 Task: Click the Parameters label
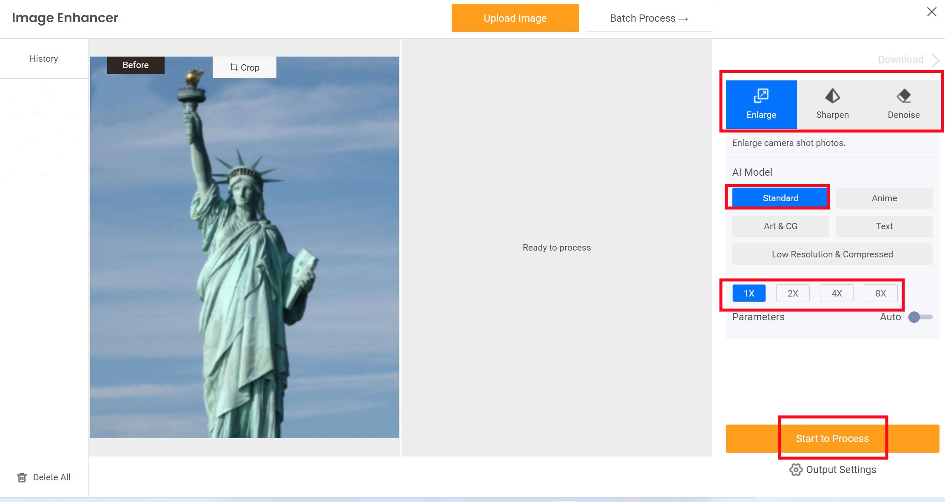[758, 317]
